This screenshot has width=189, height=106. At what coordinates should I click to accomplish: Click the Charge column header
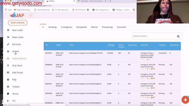tap(111, 45)
